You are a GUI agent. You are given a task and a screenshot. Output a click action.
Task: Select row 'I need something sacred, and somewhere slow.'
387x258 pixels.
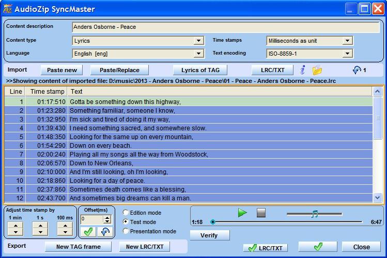189,128
